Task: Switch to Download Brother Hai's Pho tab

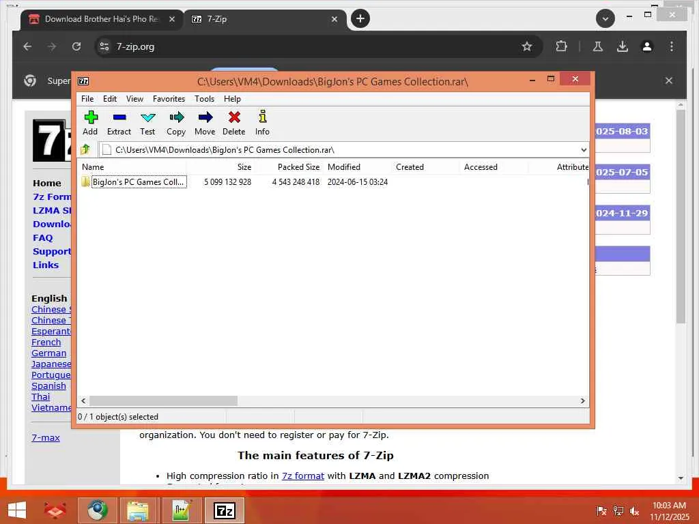Action: [x=101, y=19]
